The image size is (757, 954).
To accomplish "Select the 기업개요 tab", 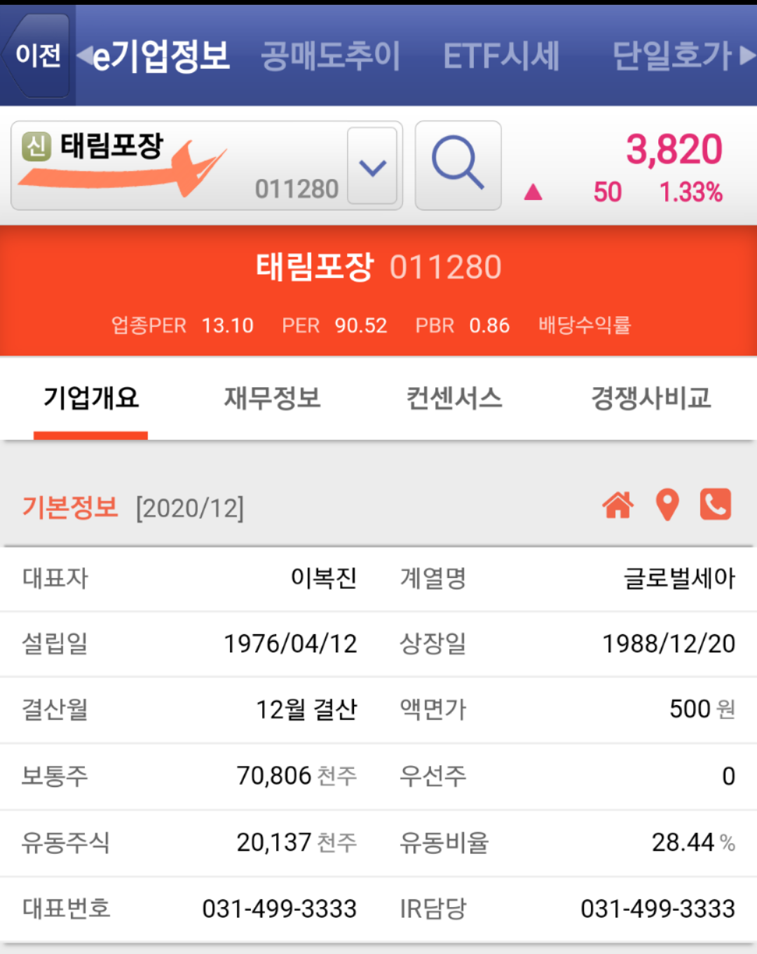I will point(91,398).
